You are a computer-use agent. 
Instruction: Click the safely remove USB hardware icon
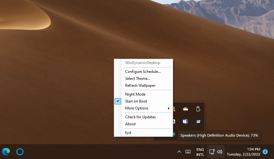point(198,109)
